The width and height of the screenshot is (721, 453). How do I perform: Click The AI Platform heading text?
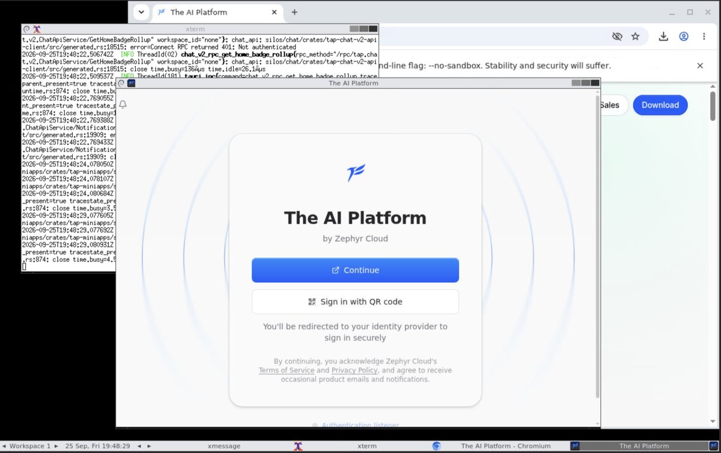coord(355,217)
